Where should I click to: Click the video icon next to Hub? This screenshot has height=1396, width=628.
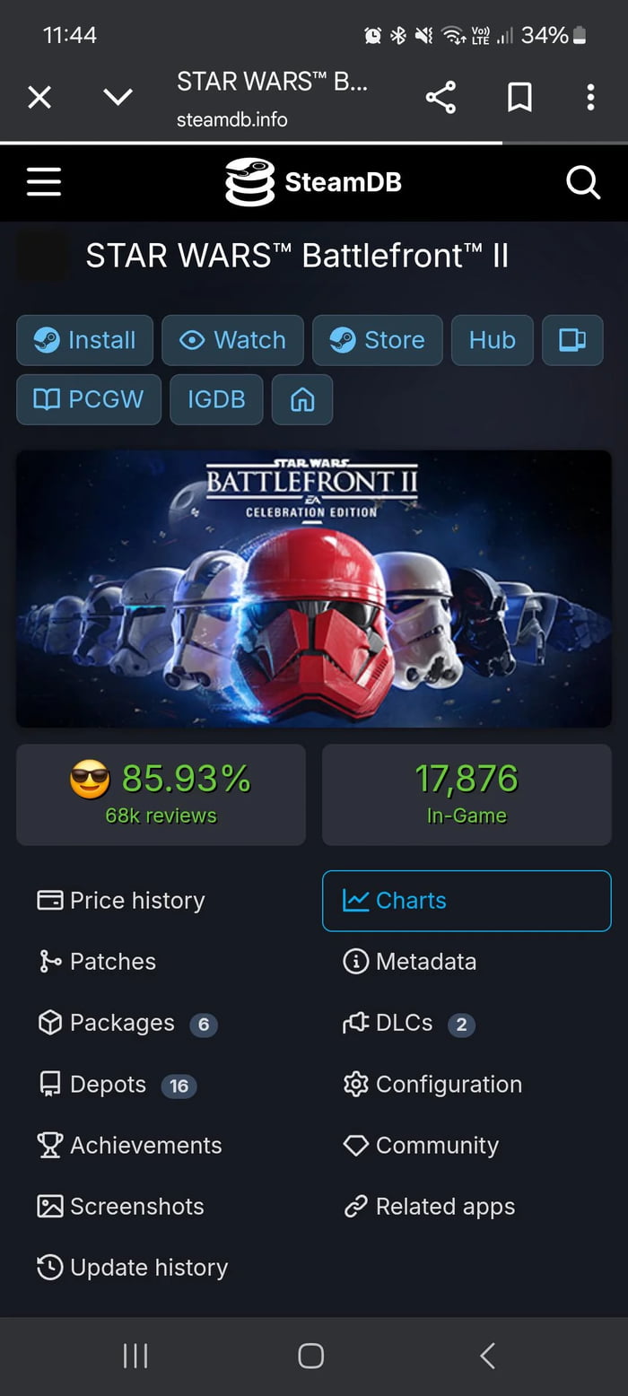(572, 340)
